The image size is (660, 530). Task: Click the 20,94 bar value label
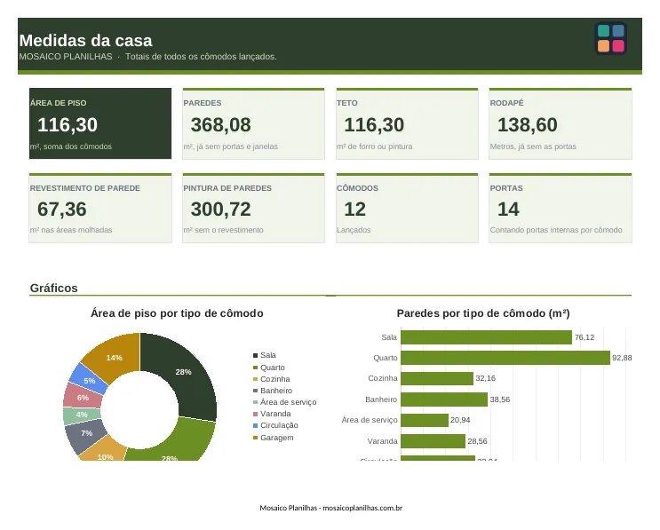coord(460,420)
